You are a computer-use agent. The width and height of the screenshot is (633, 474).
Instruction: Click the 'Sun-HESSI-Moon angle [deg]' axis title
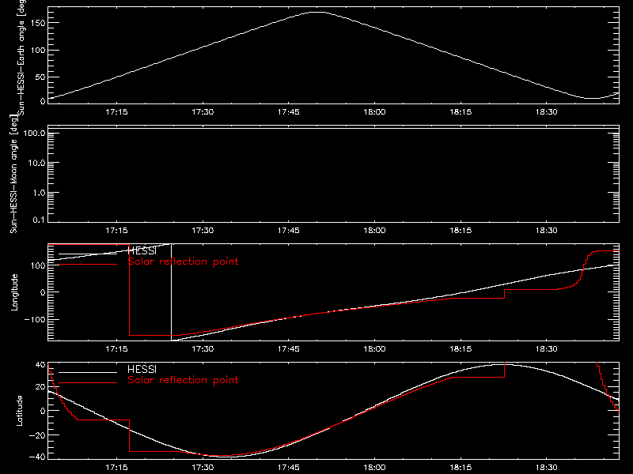tap(13, 174)
